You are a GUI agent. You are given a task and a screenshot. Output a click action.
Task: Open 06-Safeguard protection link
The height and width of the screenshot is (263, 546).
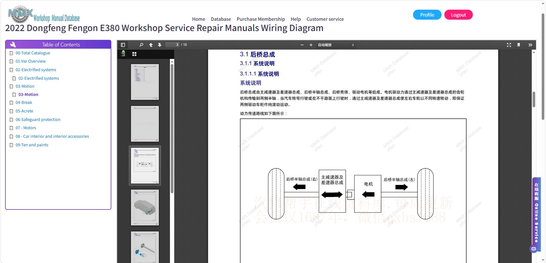(x=38, y=120)
